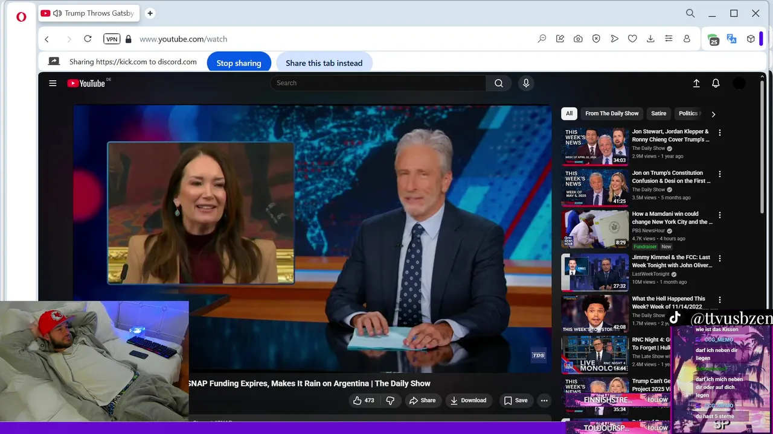Screen dimensions: 773x434
Task: Click the LastWeekTonight channel name
Action: (x=651, y=274)
